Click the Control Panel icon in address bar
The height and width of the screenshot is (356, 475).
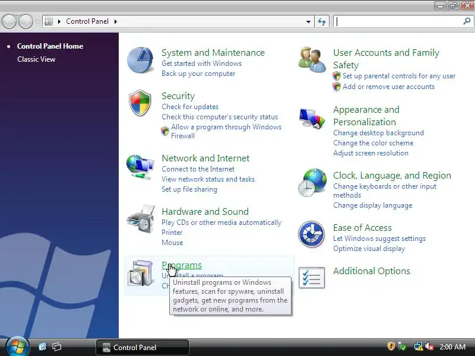pyautogui.click(x=49, y=21)
